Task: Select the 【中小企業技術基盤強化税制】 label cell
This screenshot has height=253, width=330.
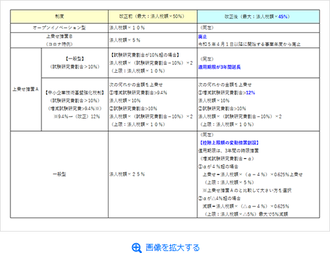Action: point(75,104)
